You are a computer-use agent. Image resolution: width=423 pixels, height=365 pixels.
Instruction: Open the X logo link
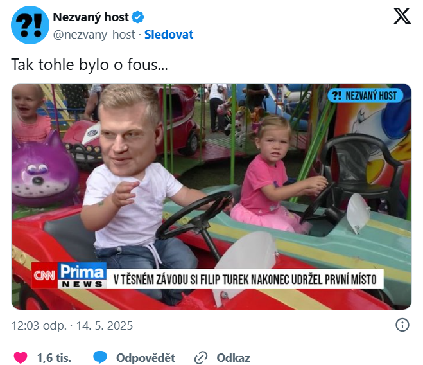click(402, 15)
